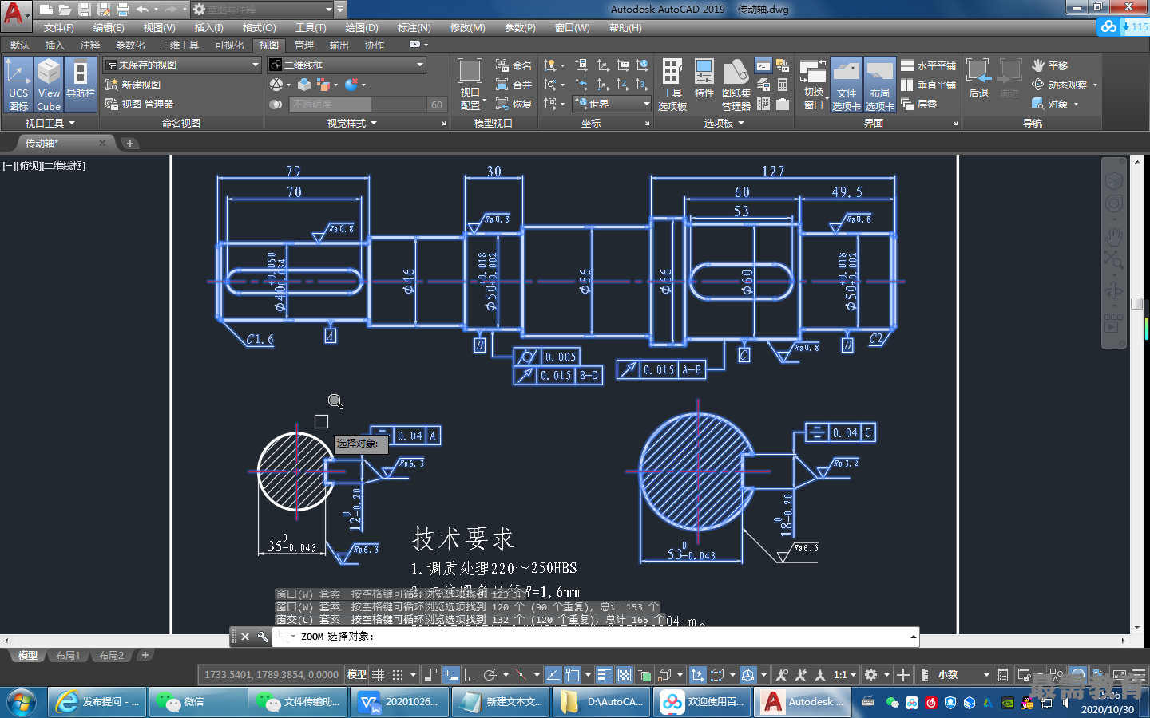The width and height of the screenshot is (1150, 718).
Task: Open the D:\AutoCA... folder taskbar item
Action: 601,702
